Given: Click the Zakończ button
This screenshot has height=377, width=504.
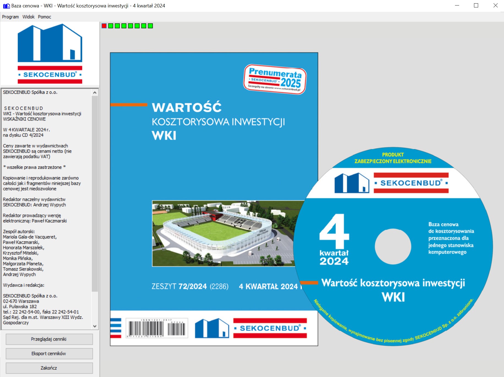Looking at the screenshot, I should pos(49,368).
